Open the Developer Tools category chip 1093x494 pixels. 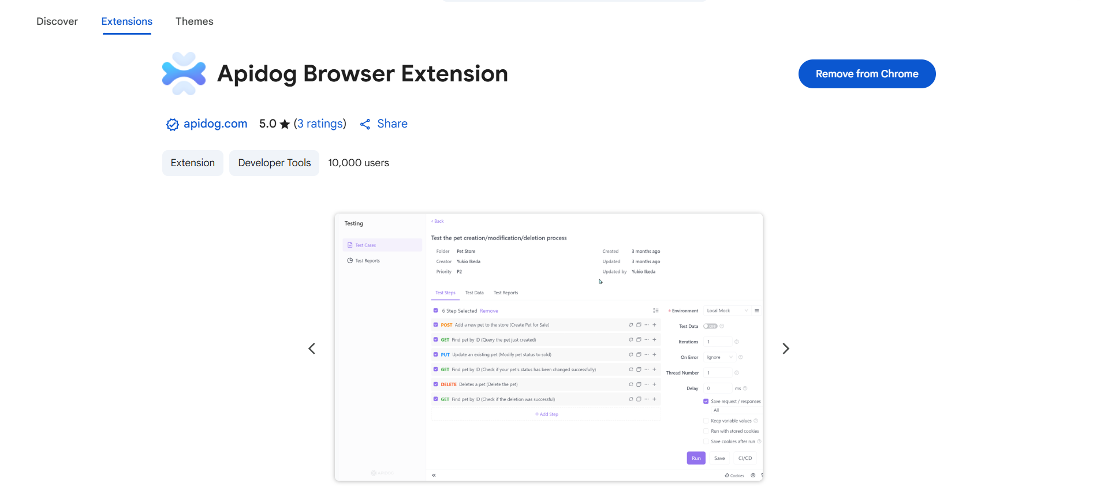pos(274,163)
